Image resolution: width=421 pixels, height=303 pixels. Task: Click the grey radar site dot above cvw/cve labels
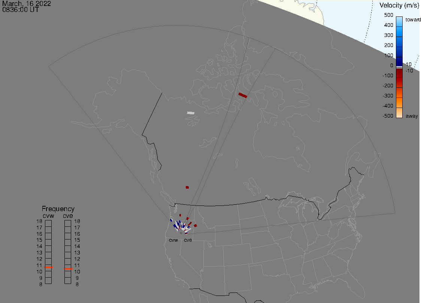coord(181,233)
